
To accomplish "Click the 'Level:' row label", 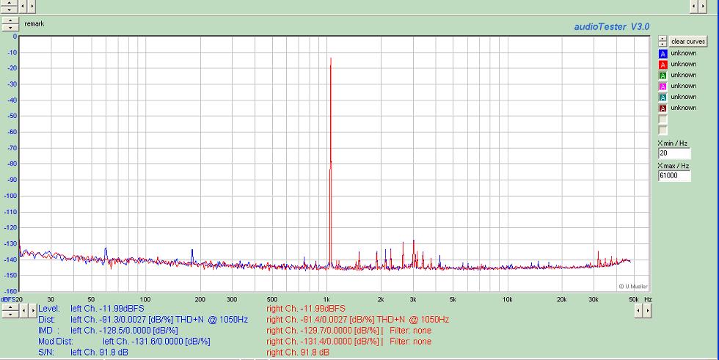I will (48, 309).
